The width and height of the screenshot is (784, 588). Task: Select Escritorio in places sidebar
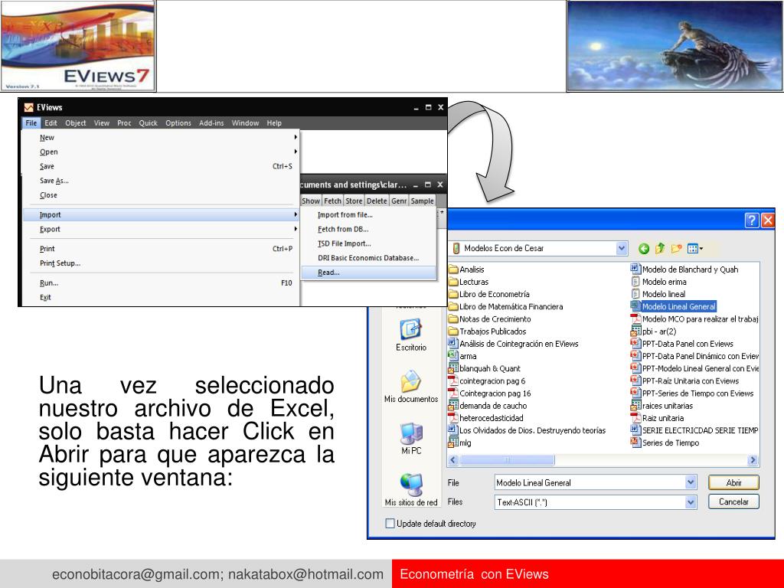point(411,335)
